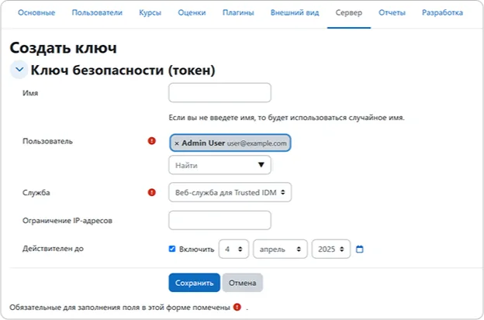Click required icon next to Служба

[x=152, y=191]
